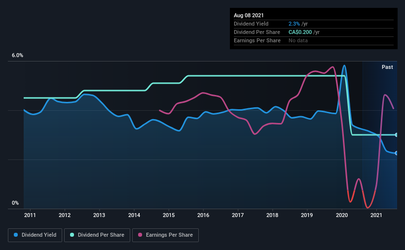The image size is (405, 250).
Task: Click the 6.0% y-axis label
Action: [x=17, y=56]
